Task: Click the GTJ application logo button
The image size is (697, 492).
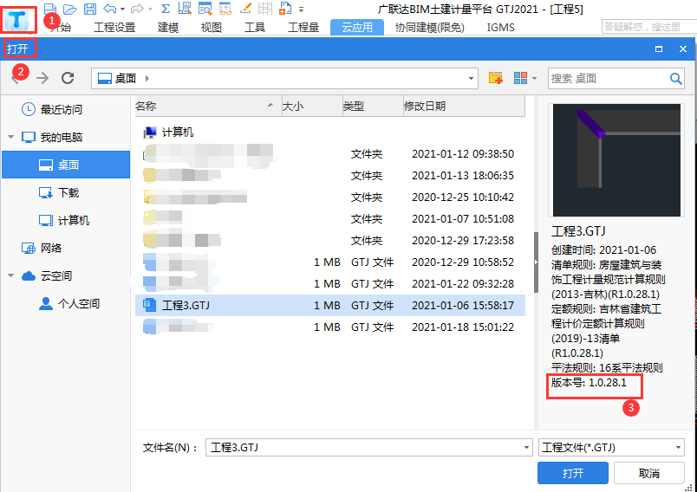Action: [x=18, y=20]
